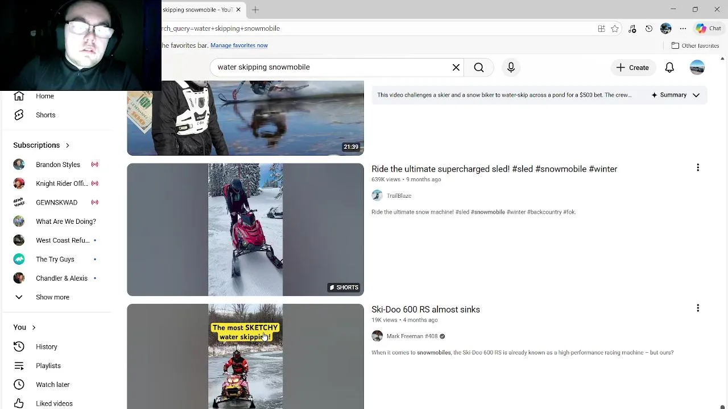The width and height of the screenshot is (728, 409).
Task: Expand the Summary dropdown arrow
Action: 696,95
